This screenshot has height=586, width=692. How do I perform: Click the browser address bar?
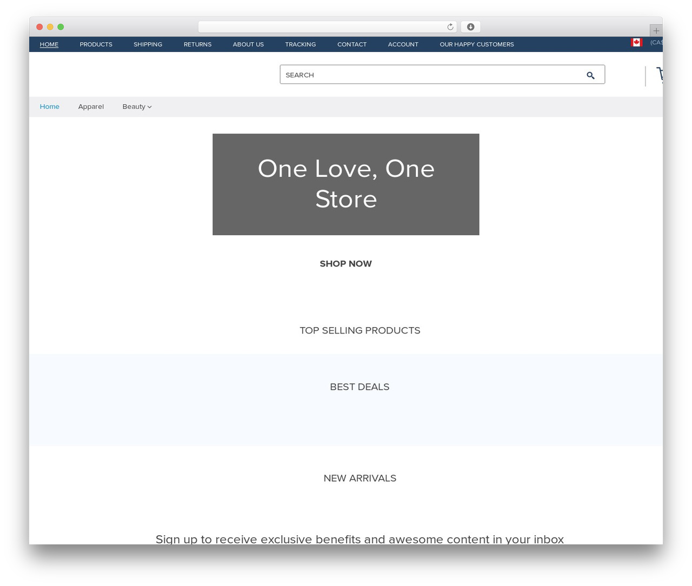click(x=328, y=27)
